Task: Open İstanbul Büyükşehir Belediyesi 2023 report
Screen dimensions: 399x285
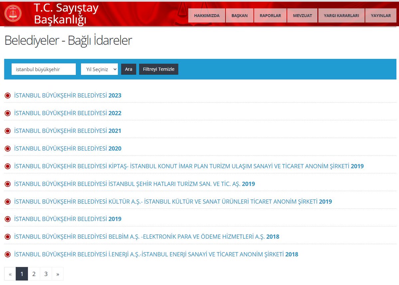Action: pos(68,96)
